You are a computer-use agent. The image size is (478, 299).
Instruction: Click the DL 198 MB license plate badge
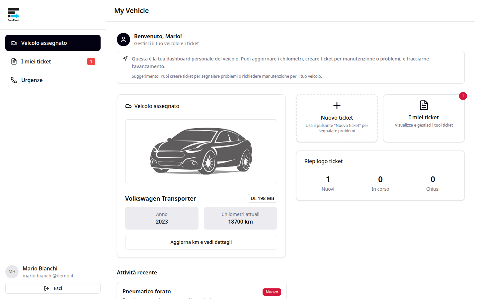point(262,198)
